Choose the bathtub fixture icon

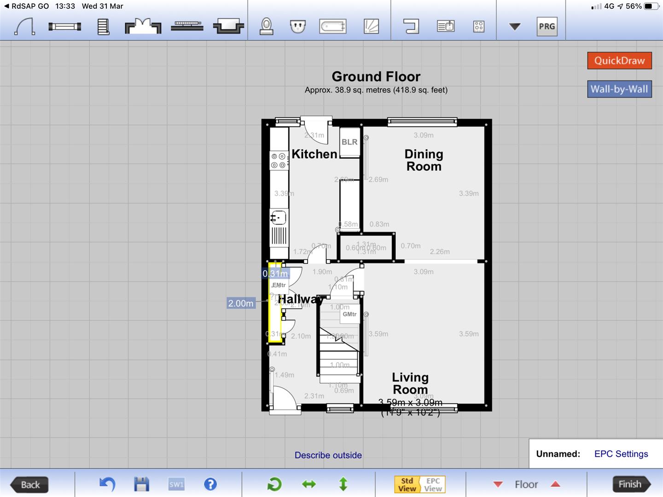click(x=332, y=26)
